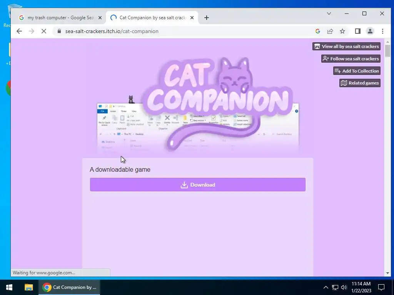Click 'A downloadable game' text
The image size is (394, 295).
(x=120, y=169)
